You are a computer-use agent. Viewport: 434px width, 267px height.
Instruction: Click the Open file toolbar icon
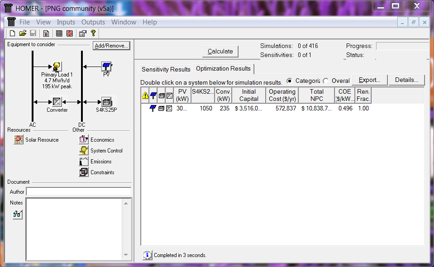tap(22, 33)
